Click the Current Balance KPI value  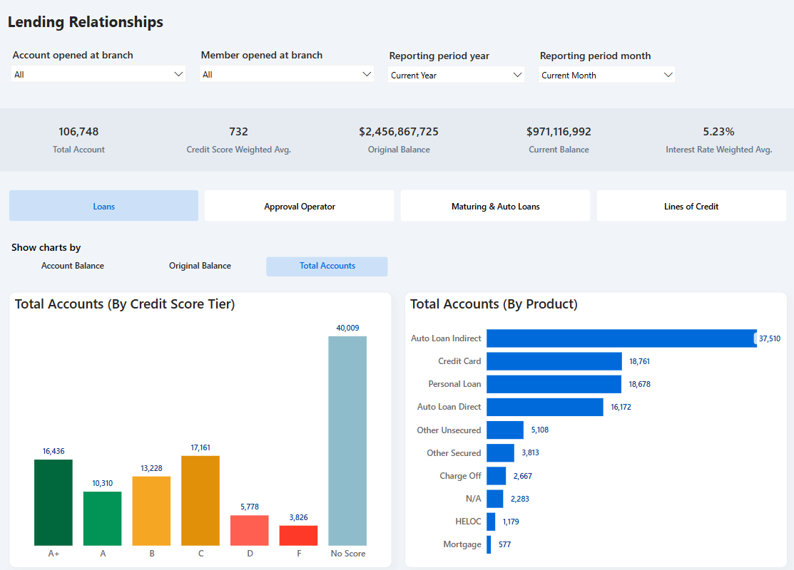559,132
